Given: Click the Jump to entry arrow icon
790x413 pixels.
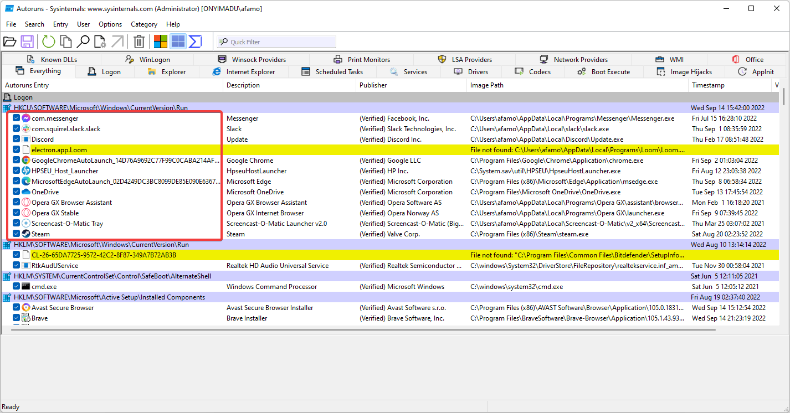Looking at the screenshot, I should [117, 42].
